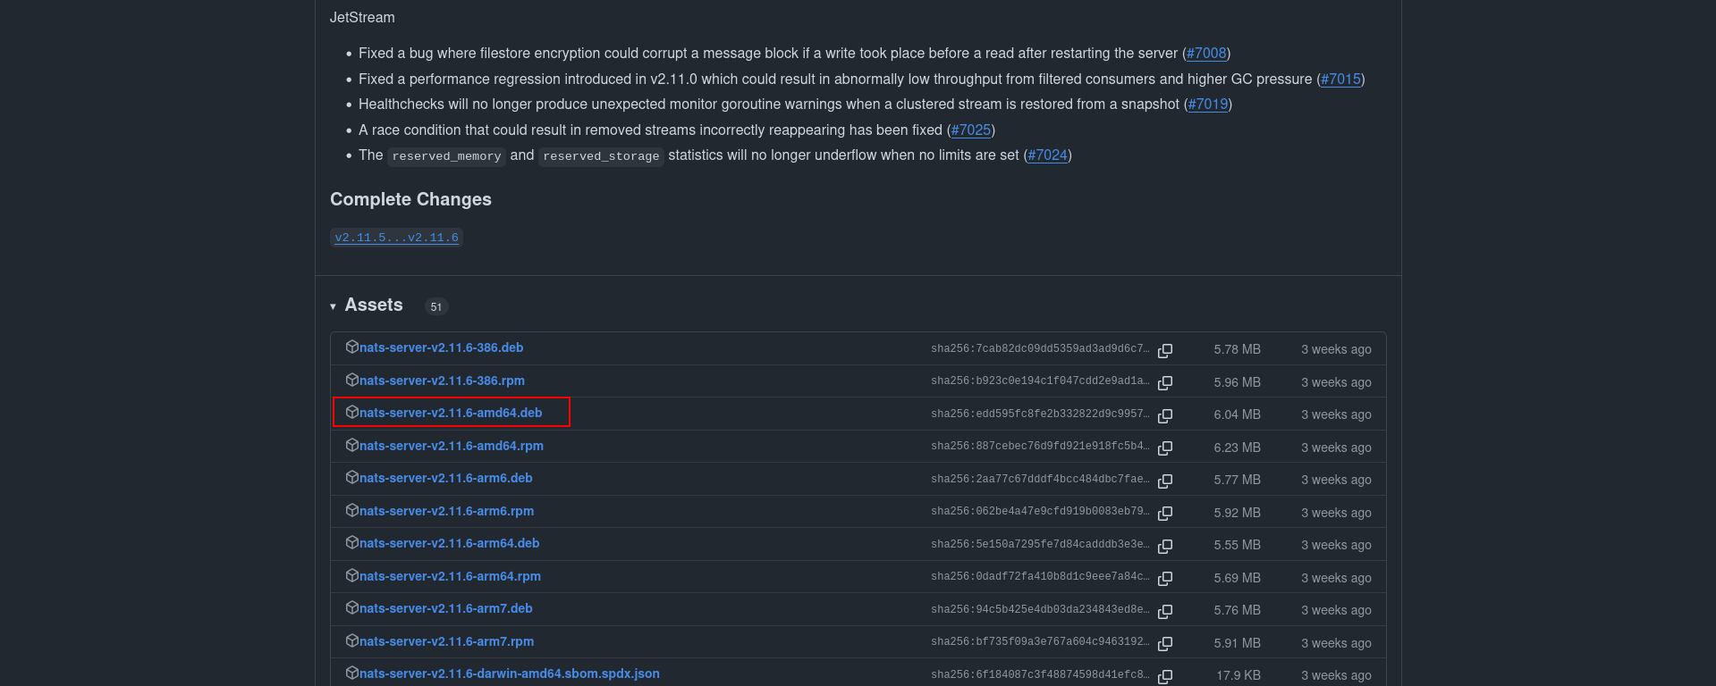Screen dimensions: 1716x686
Task: Copy sha256 for nats-server-v2.11.6-386.deb
Action: click(1165, 350)
